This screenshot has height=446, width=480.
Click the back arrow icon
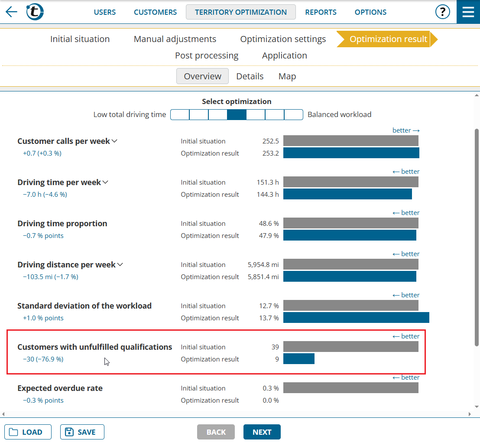pos(11,12)
